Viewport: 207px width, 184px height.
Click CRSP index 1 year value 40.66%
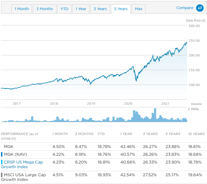pyautogui.click(x=128, y=162)
